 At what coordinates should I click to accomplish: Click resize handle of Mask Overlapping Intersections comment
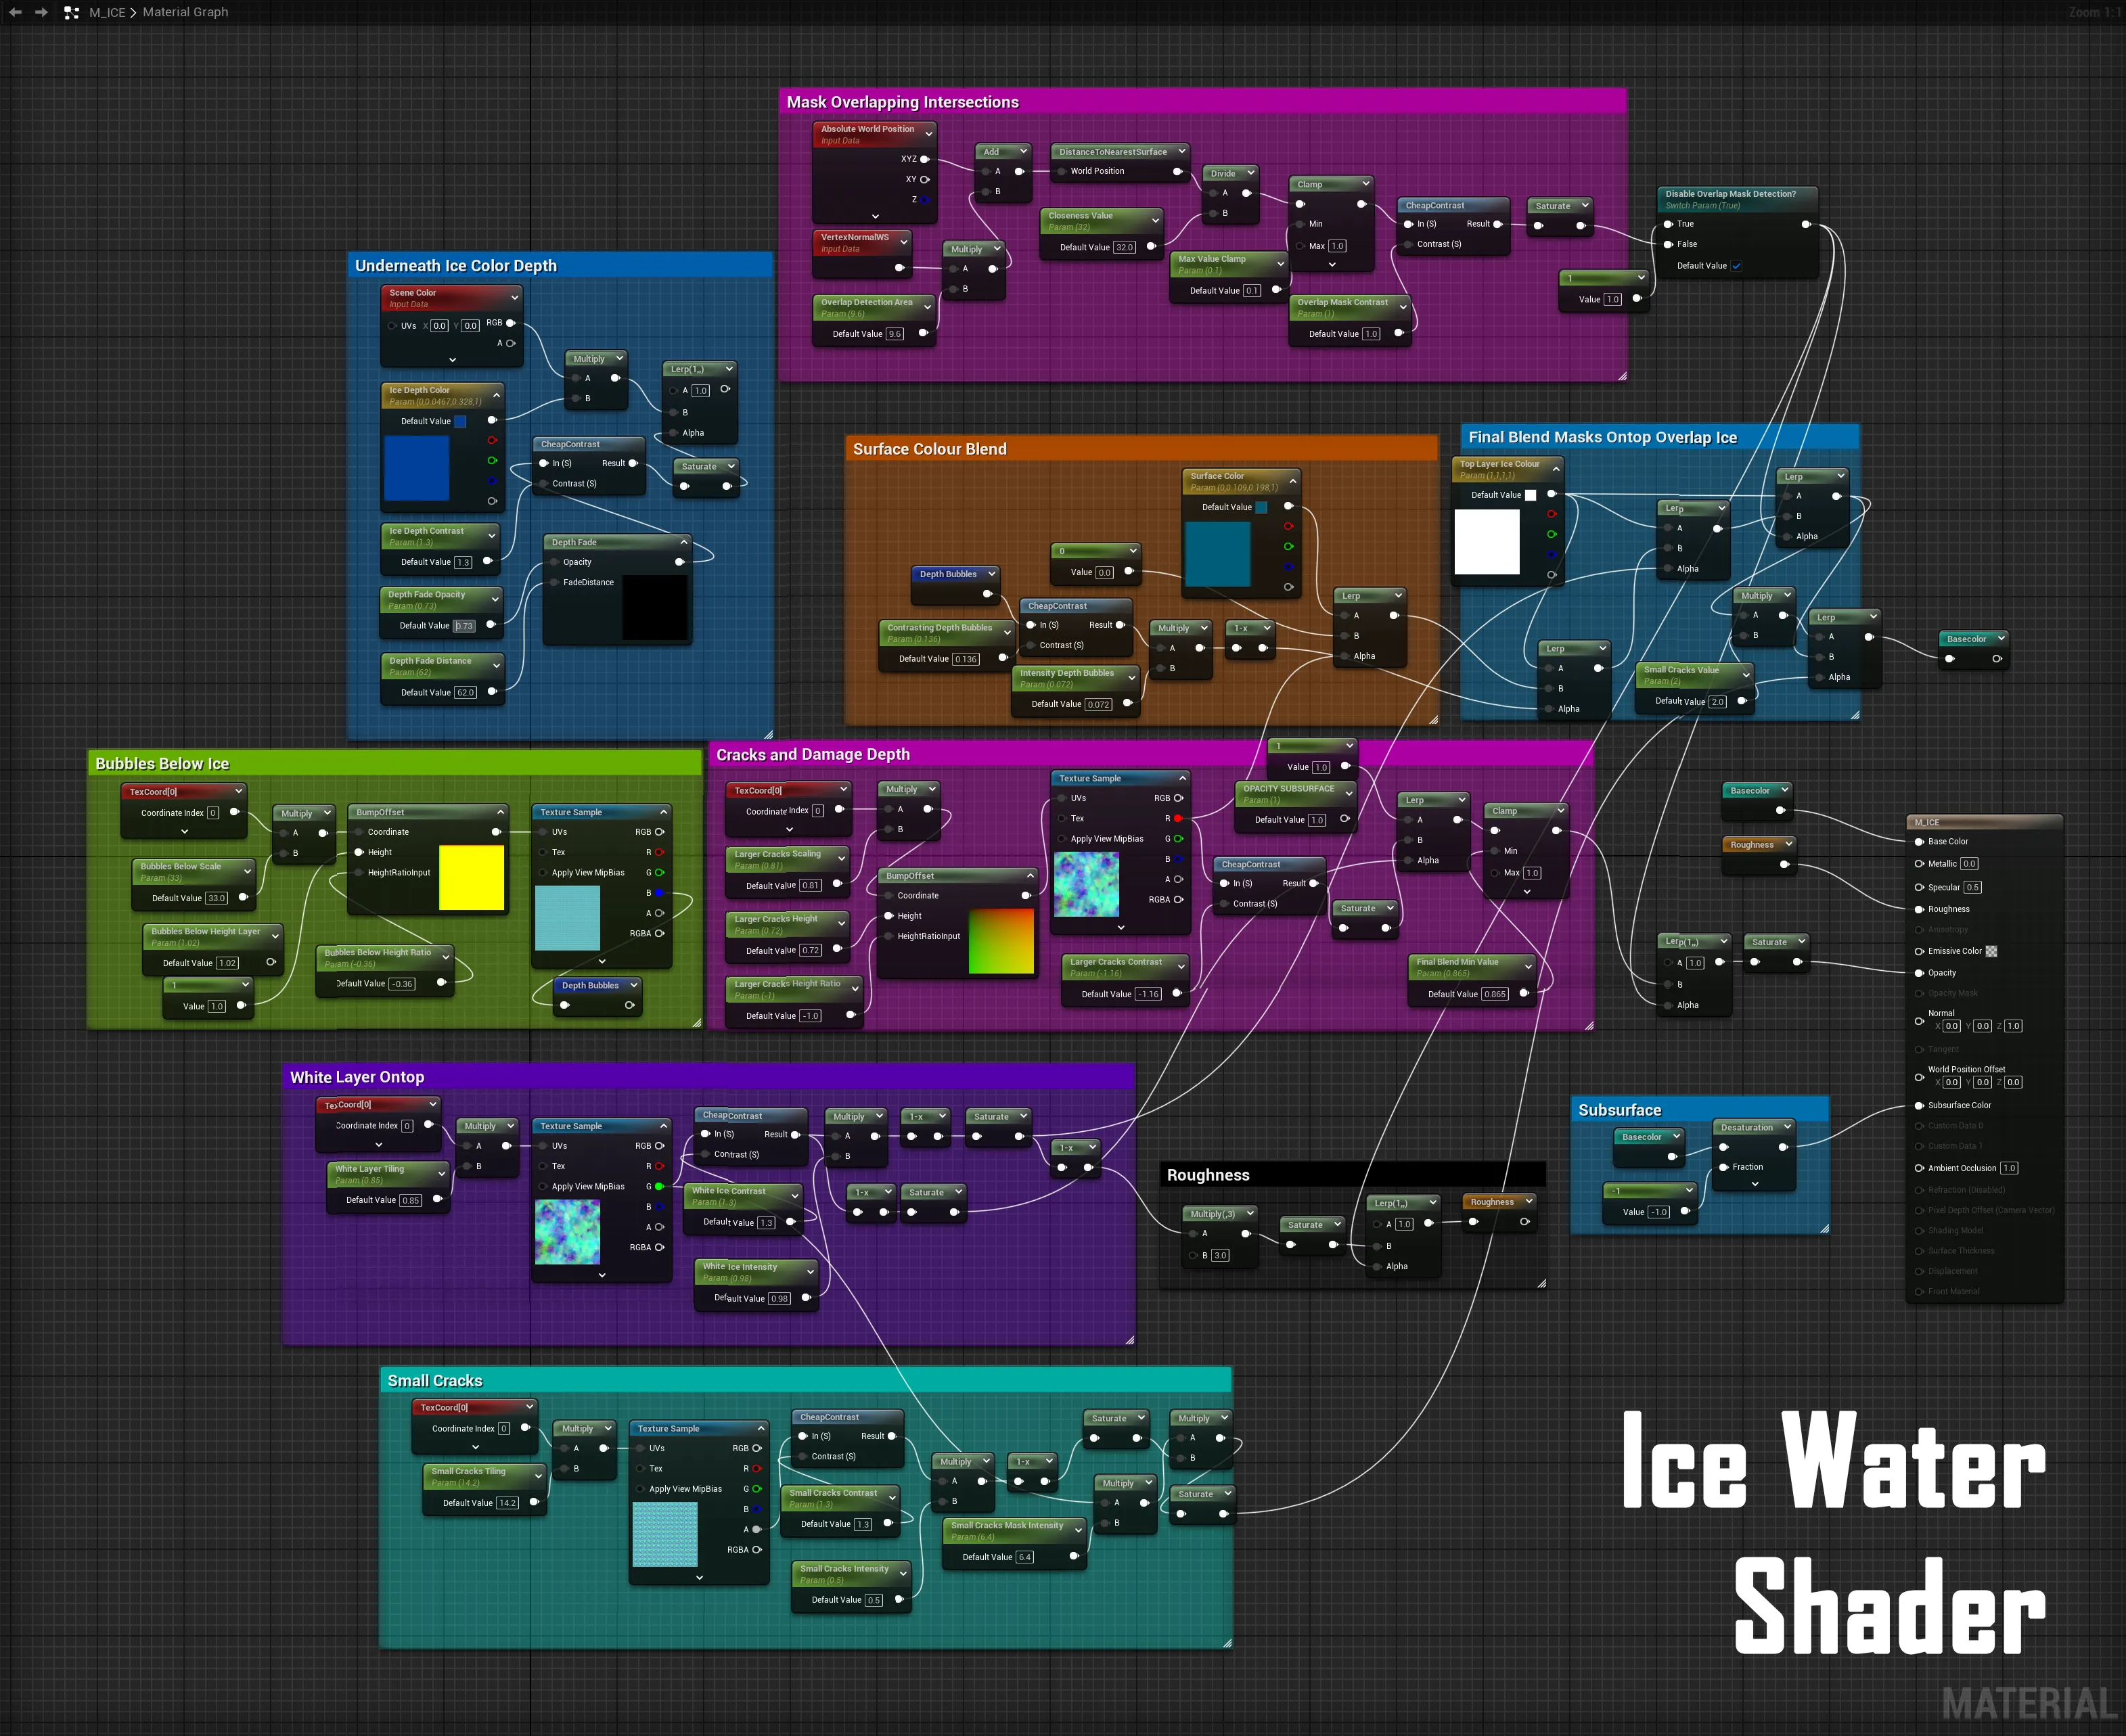pos(1621,376)
